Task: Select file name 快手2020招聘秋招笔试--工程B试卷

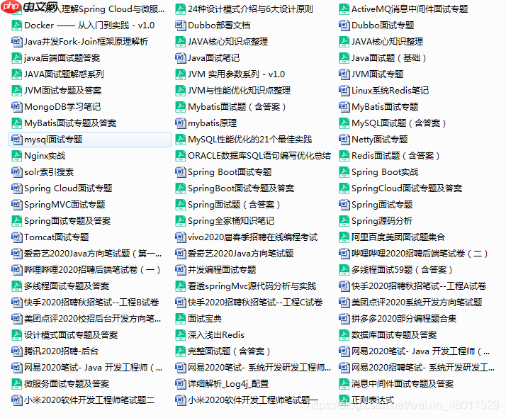Action: pos(91,303)
